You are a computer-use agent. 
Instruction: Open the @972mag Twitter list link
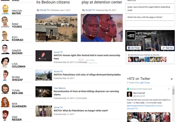click(145, 83)
